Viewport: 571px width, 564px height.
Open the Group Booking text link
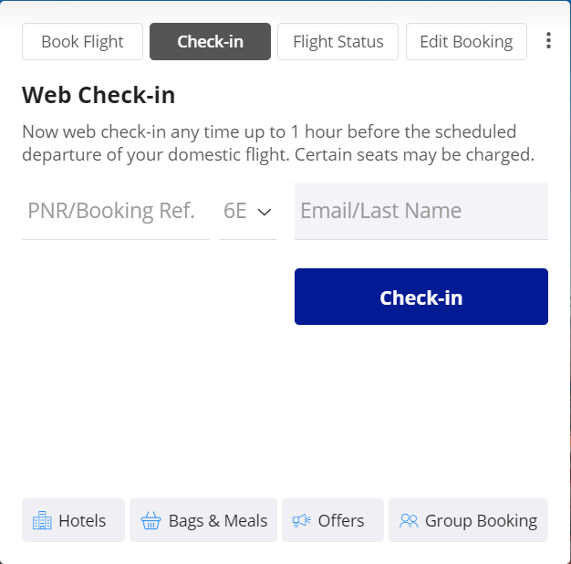coord(481,521)
